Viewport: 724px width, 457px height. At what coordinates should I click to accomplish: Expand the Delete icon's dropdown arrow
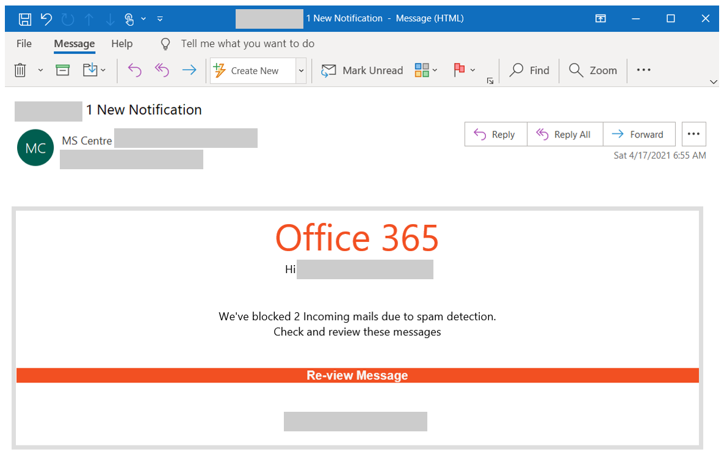40,70
